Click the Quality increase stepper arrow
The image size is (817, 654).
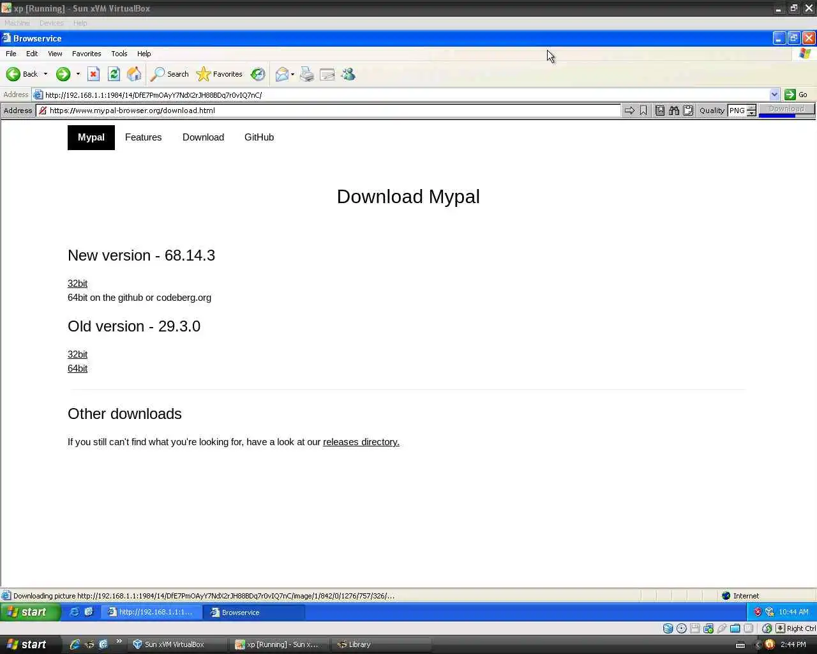[751, 107]
